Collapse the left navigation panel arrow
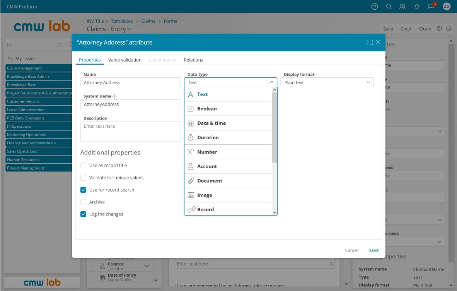 tap(10, 45)
